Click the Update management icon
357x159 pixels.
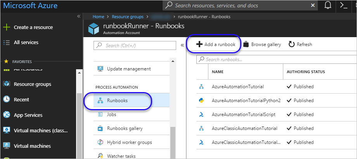(100, 68)
